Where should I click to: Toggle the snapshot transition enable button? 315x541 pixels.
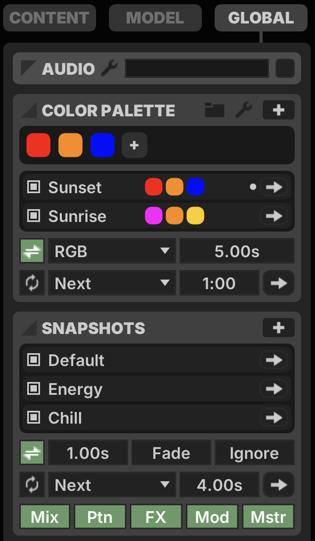[32, 452]
